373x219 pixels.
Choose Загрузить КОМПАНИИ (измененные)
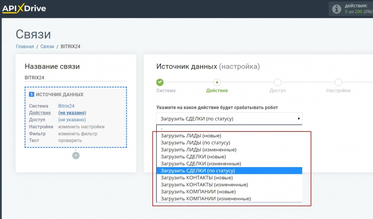[x=229, y=199]
